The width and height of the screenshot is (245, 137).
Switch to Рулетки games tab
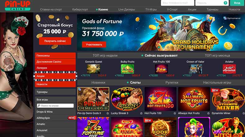coord(172,82)
